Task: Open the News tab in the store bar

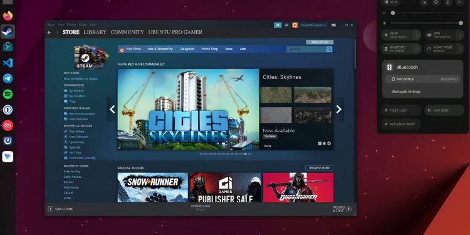Action: click(x=229, y=49)
